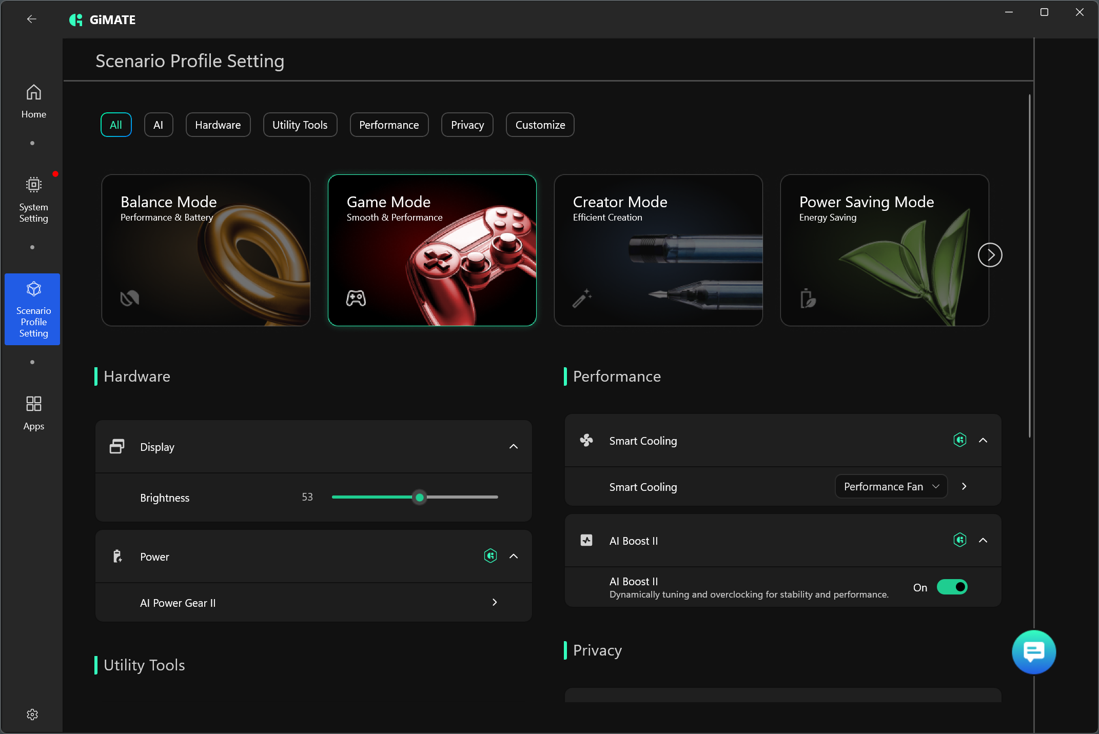The width and height of the screenshot is (1099, 734).
Task: Open the chat support bubble
Action: [1033, 652]
